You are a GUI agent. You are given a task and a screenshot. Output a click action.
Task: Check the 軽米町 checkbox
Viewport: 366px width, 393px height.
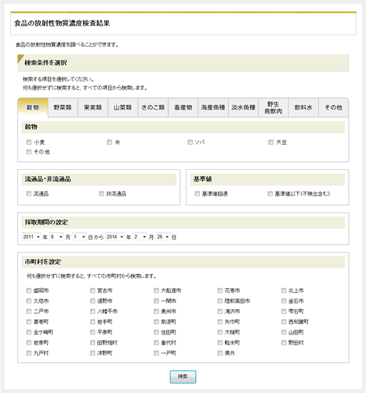click(x=220, y=343)
